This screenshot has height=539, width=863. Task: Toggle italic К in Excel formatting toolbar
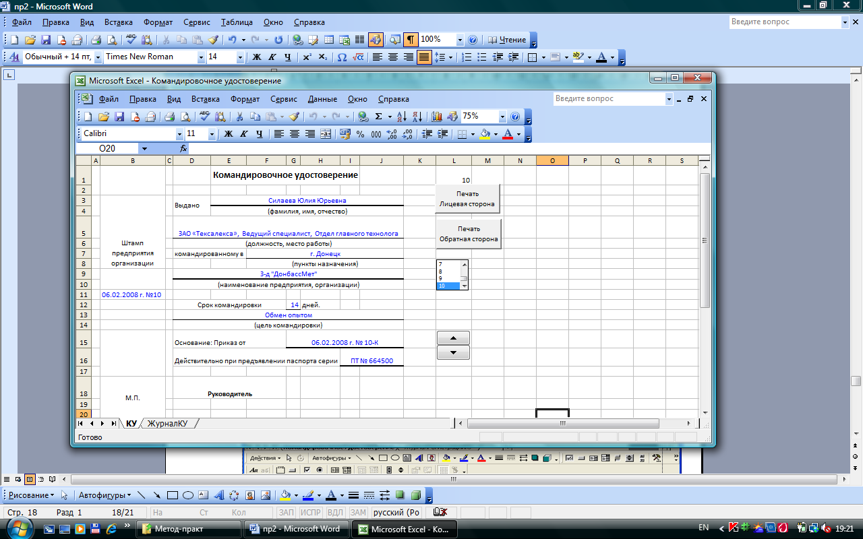tap(243, 134)
